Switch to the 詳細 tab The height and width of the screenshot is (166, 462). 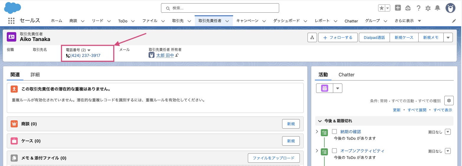coord(35,75)
